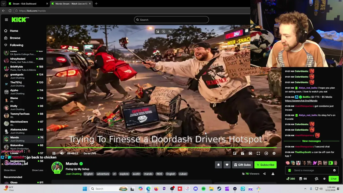Open Discord from the taskbar
343x193 pixels.
(x=196, y=189)
